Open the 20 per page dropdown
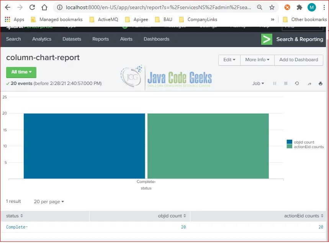This screenshot has height=243, width=329. point(49,202)
